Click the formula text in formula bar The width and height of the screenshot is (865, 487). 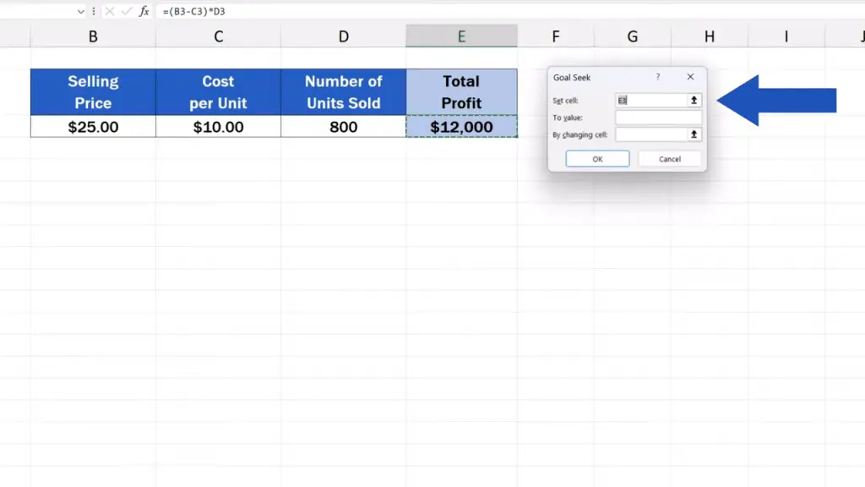coord(194,12)
